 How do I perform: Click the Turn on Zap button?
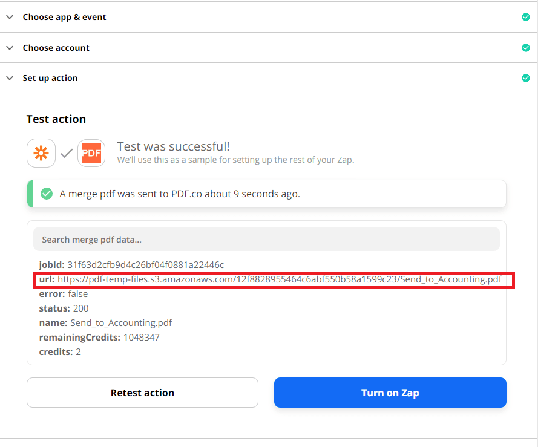tap(390, 393)
